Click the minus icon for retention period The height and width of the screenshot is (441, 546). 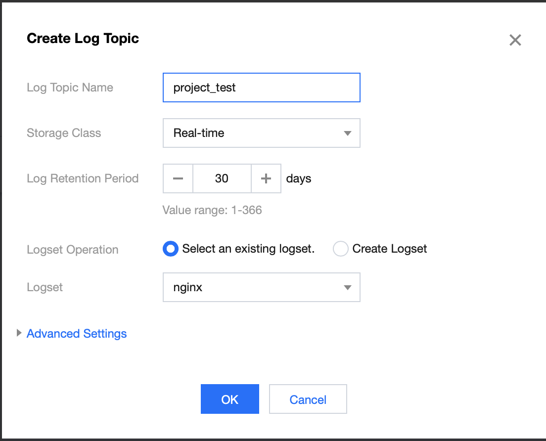178,178
